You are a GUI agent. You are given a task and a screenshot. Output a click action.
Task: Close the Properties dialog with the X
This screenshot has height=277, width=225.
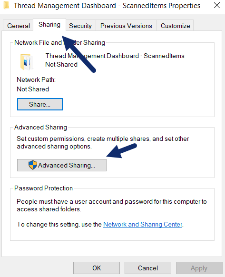[x=217, y=6]
